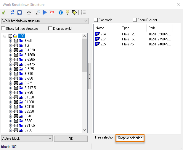
Task: Tick the Drop as child checkbox
Action: pos(50,29)
